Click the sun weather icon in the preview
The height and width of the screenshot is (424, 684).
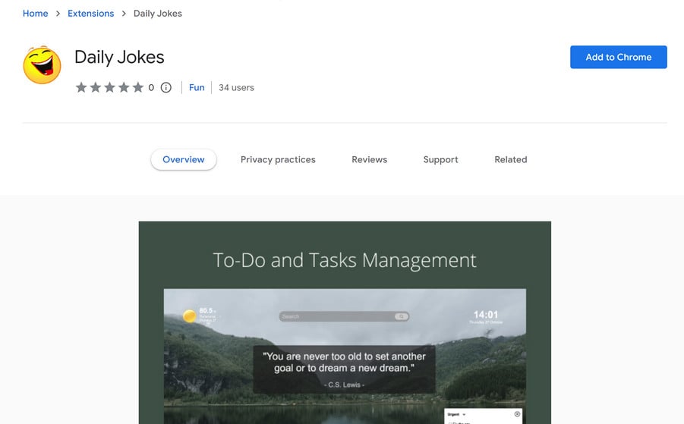[189, 316]
